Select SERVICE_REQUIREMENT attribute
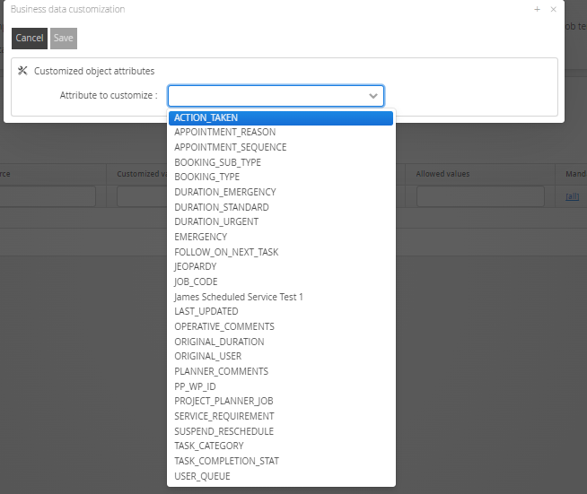587x494 pixels. pos(281,416)
